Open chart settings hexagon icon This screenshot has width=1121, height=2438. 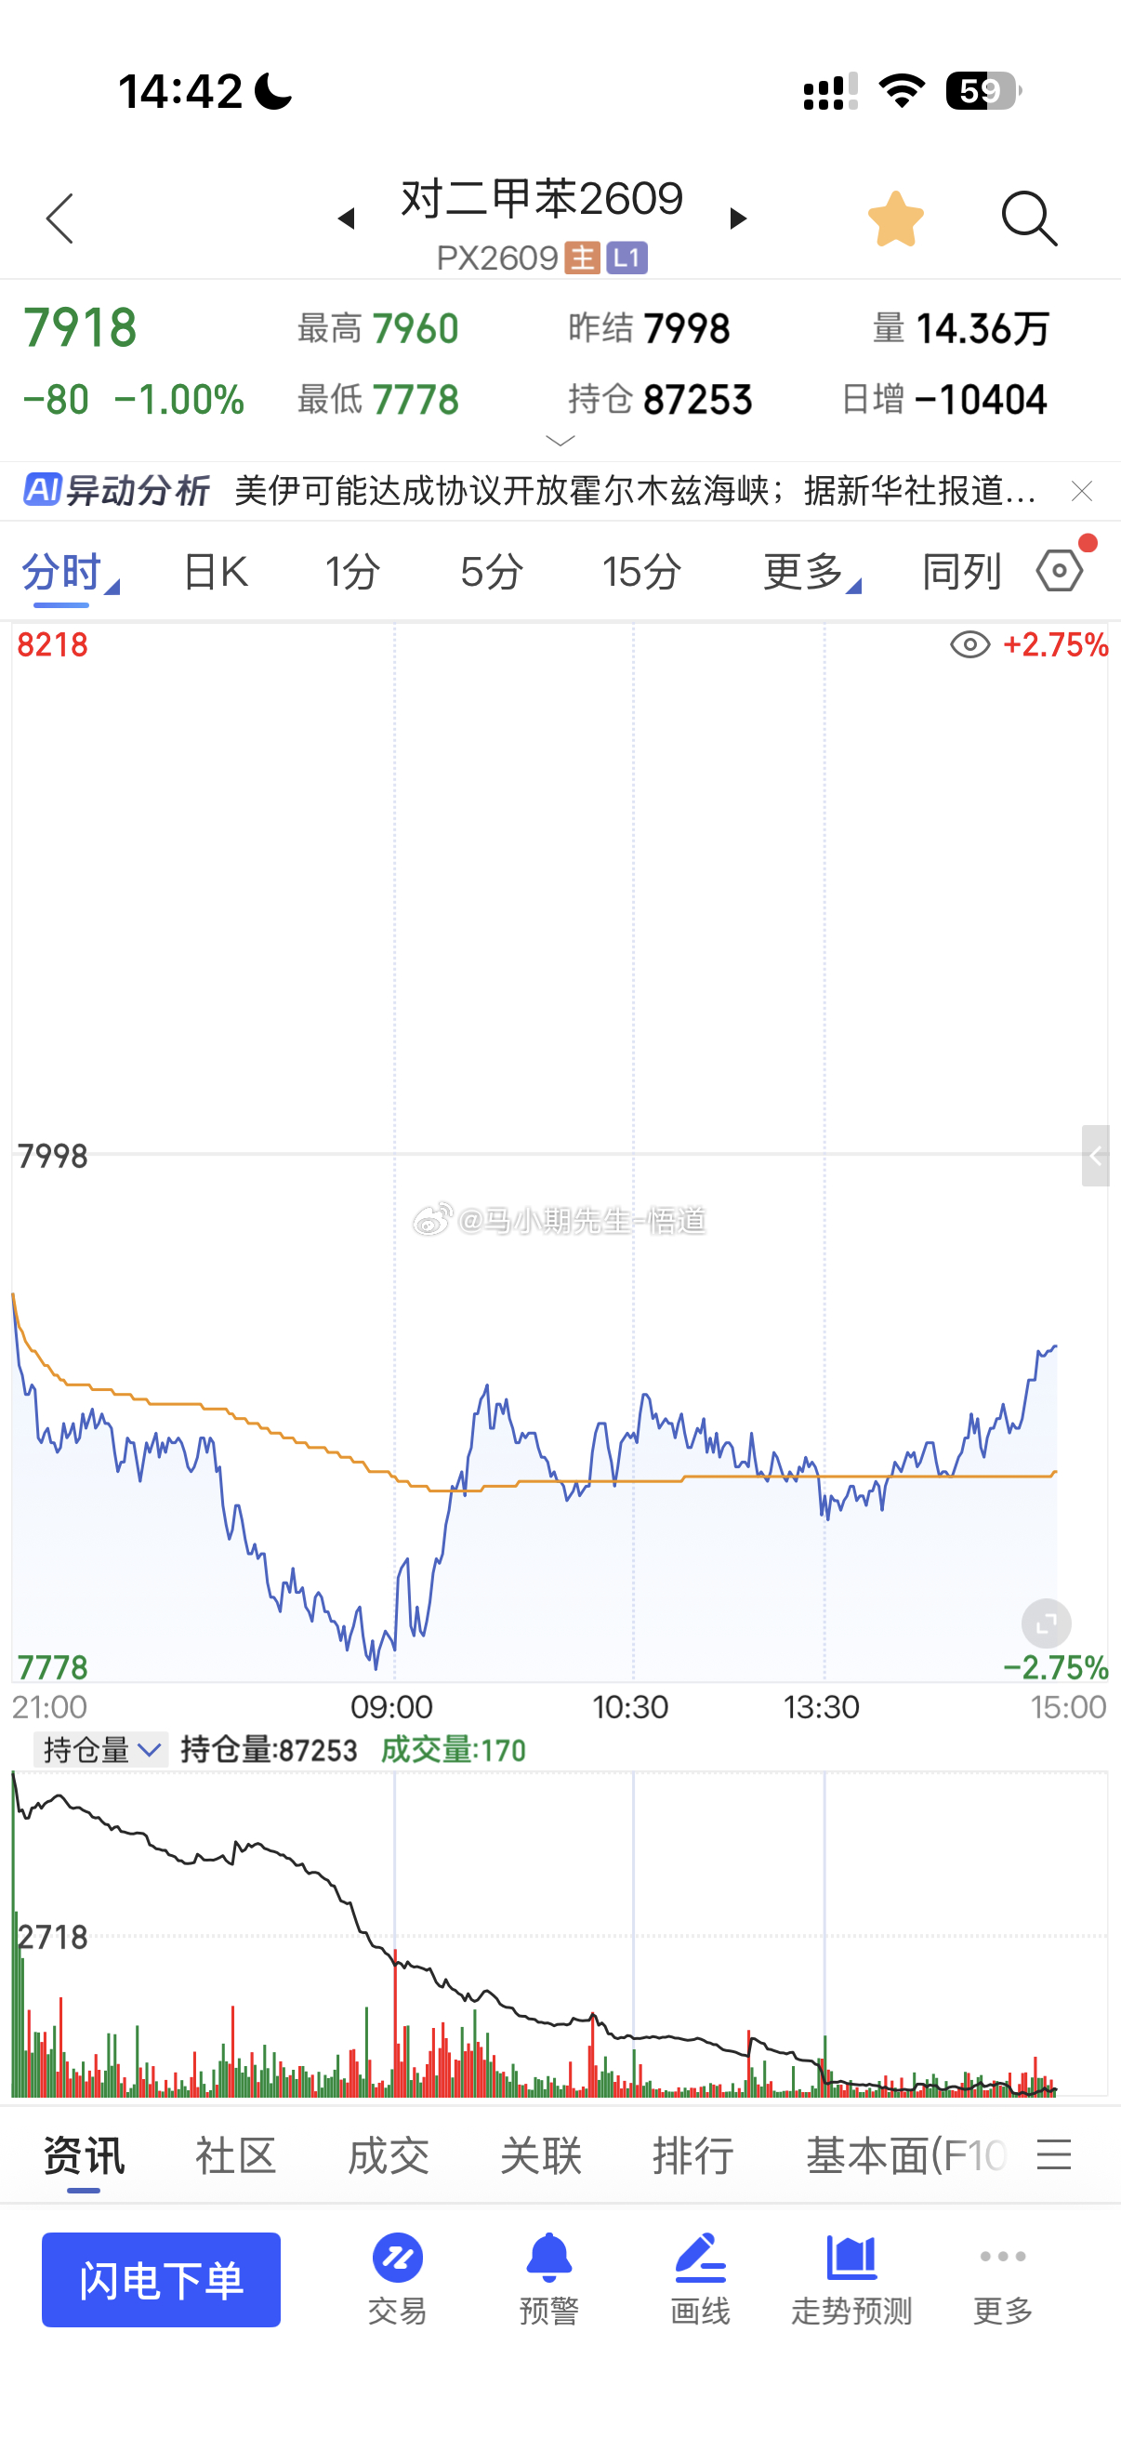pos(1060,571)
